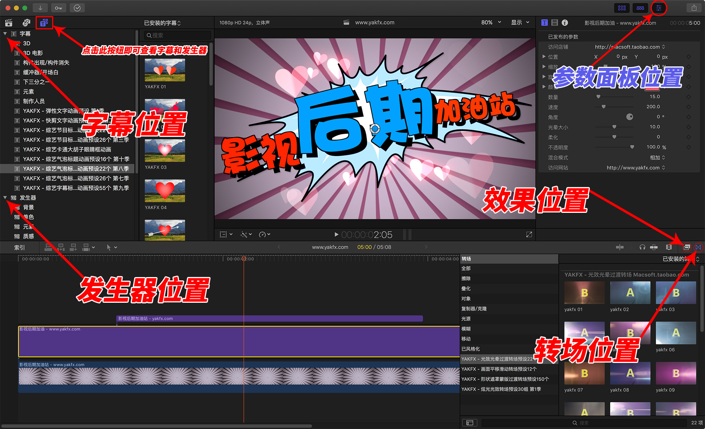Select the YAKFX 01 title thumbnail
The image size is (705, 429).
pyautogui.click(x=165, y=70)
